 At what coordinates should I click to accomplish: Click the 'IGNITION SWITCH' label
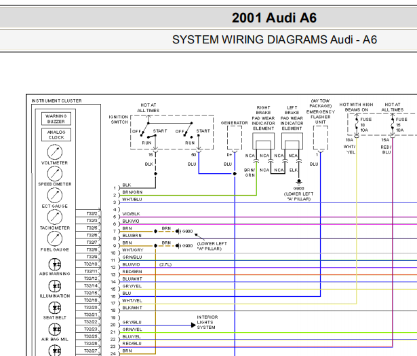click(x=119, y=120)
